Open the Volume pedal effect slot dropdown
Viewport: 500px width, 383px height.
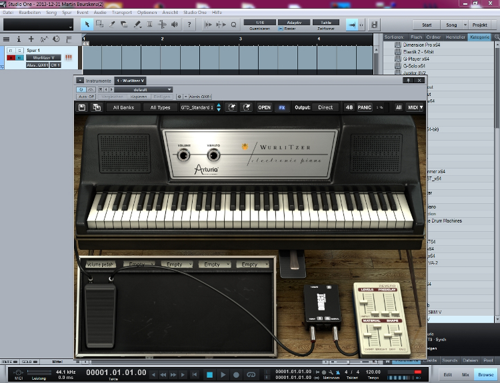point(100,264)
